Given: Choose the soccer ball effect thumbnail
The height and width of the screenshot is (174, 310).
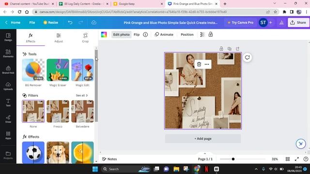Looking at the screenshot, I should [x=33, y=153].
